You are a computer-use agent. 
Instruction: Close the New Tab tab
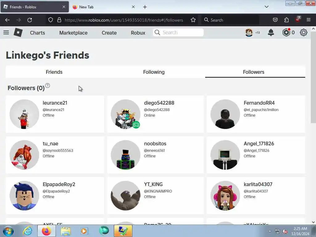133,7
